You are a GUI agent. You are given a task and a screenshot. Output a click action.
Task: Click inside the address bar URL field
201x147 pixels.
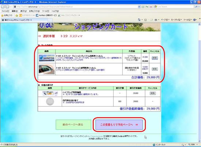click(x=76, y=7)
